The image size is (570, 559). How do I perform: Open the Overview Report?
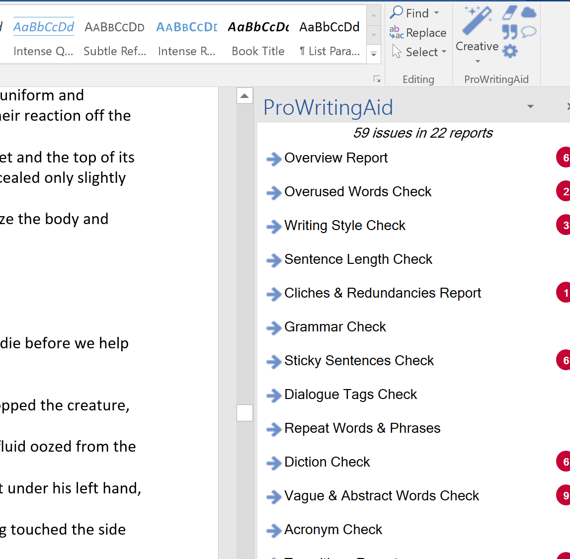pyautogui.click(x=336, y=158)
